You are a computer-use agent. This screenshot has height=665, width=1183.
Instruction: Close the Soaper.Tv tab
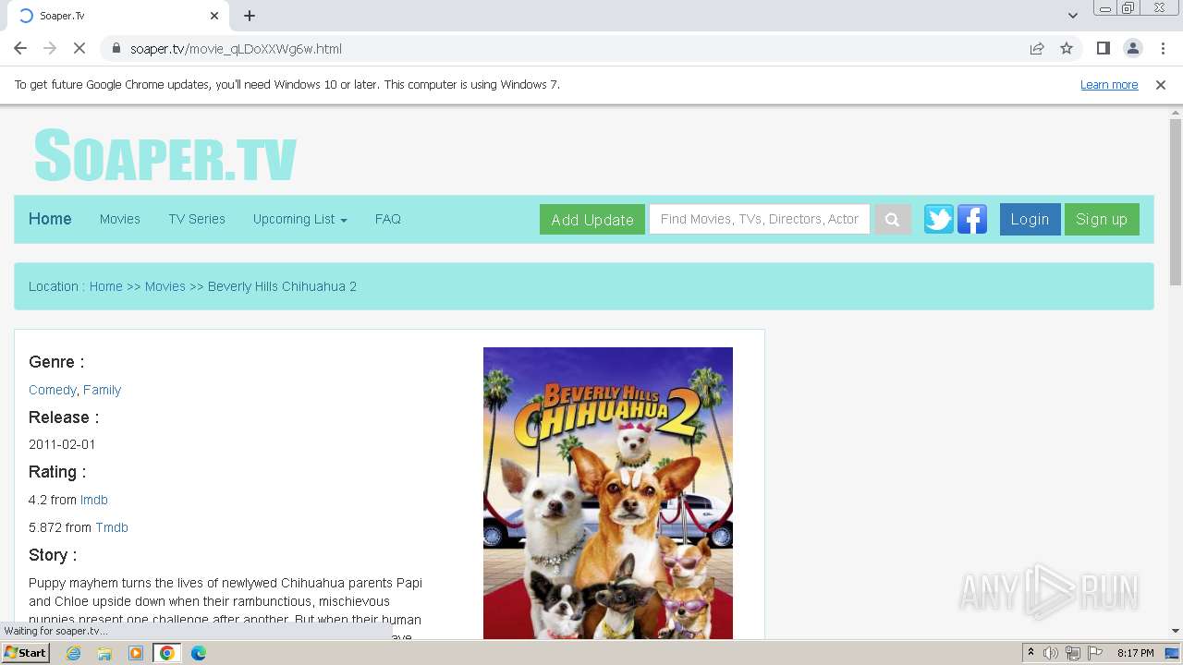pos(214,16)
